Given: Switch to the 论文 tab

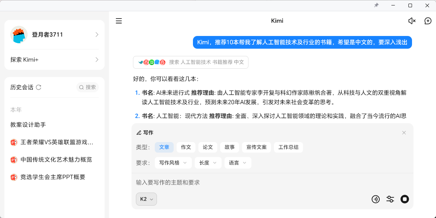Looking at the screenshot, I should pos(207,147).
